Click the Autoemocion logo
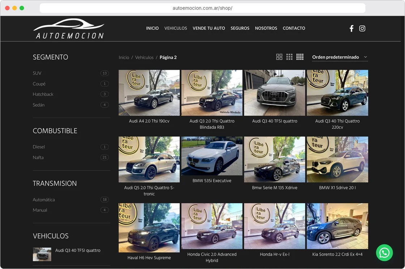This screenshot has height=269, width=405. click(69, 29)
